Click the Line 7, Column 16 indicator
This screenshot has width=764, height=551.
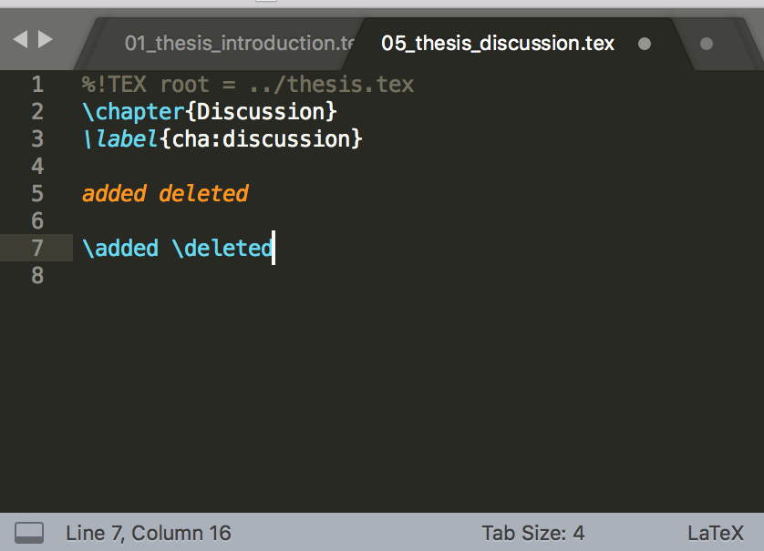tap(149, 533)
